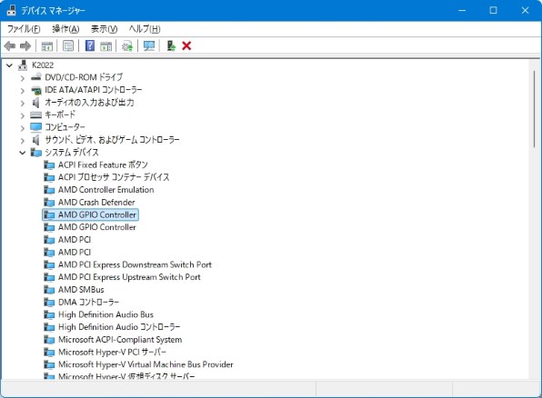Select AMD Controller Emulation device

(x=106, y=190)
